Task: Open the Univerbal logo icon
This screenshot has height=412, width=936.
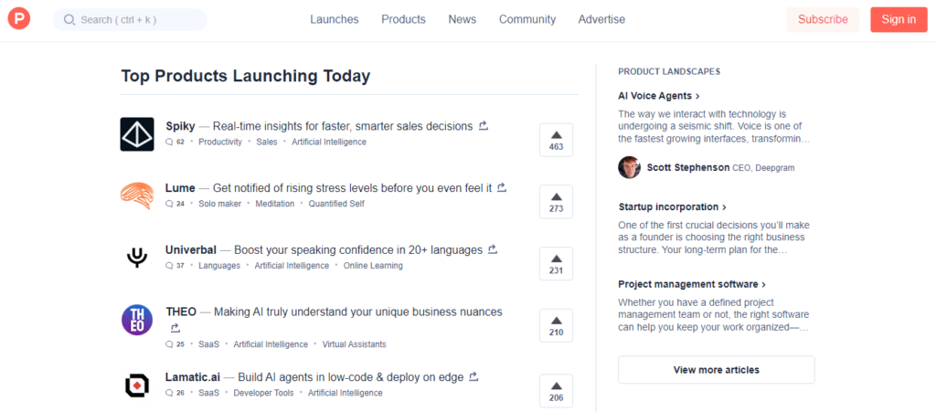Action: click(x=137, y=258)
